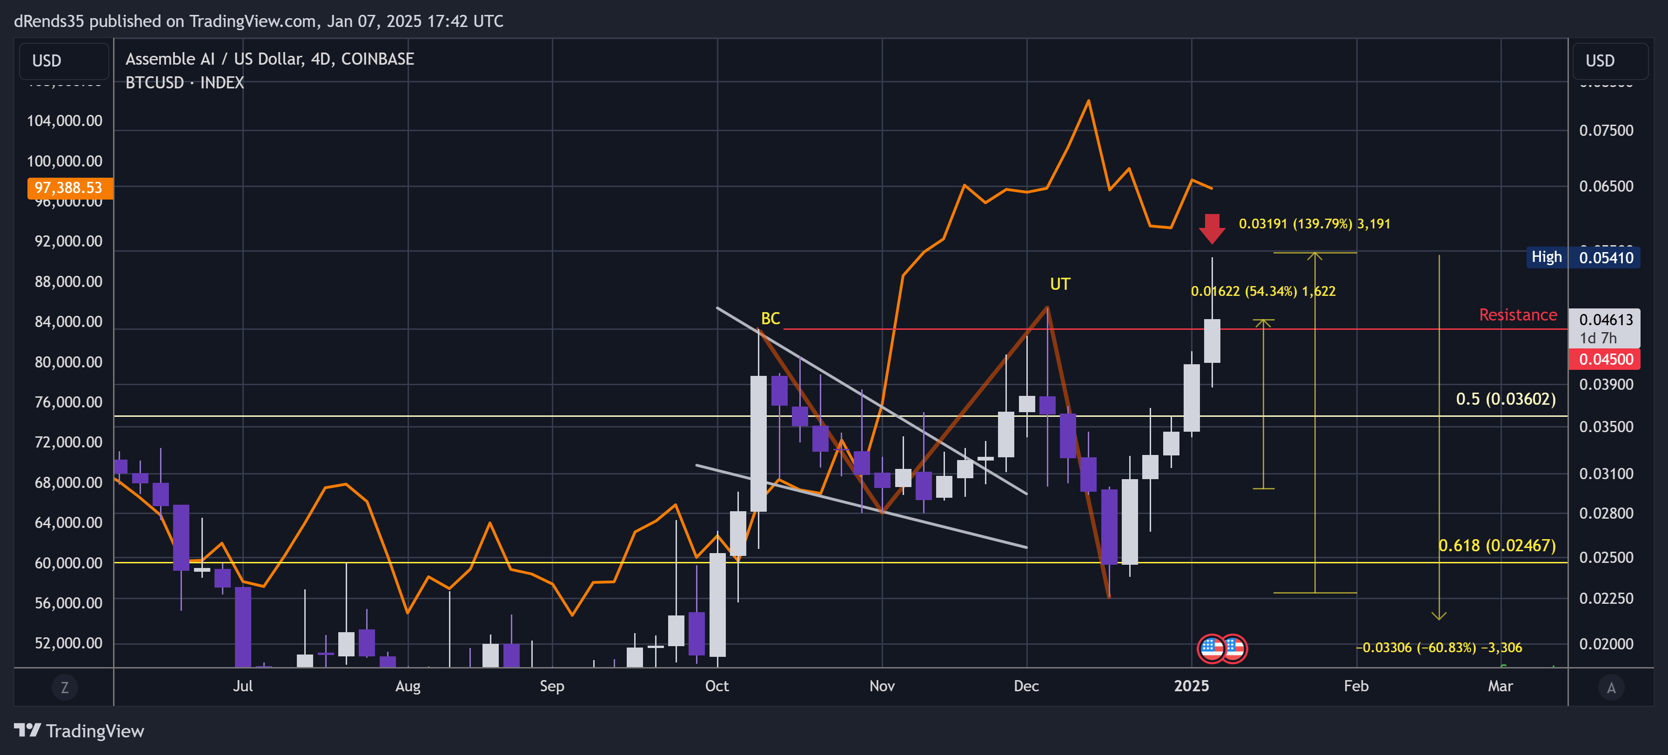Click the A auto-scale button at bottom right
The height and width of the screenshot is (755, 1668).
1611,687
